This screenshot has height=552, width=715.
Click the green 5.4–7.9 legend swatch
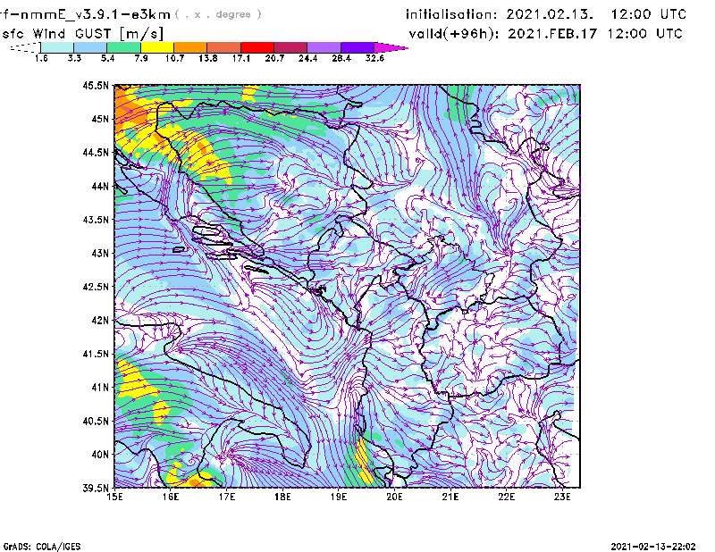coord(123,47)
